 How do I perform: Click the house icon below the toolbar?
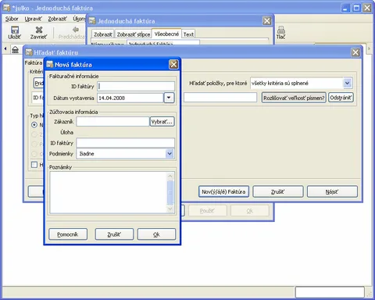[15, 49]
